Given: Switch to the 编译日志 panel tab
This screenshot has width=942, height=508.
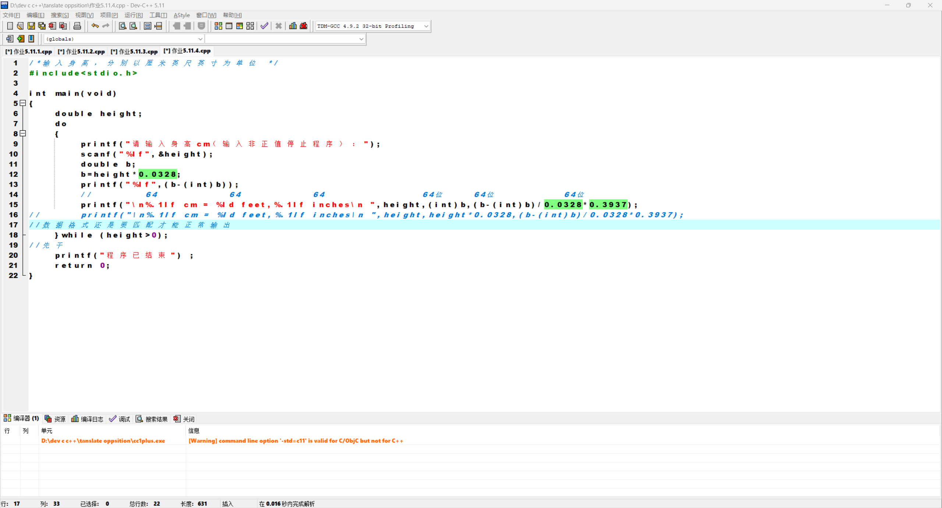Looking at the screenshot, I should pos(88,419).
